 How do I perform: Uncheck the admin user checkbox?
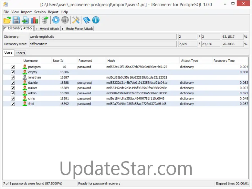click(13, 93)
